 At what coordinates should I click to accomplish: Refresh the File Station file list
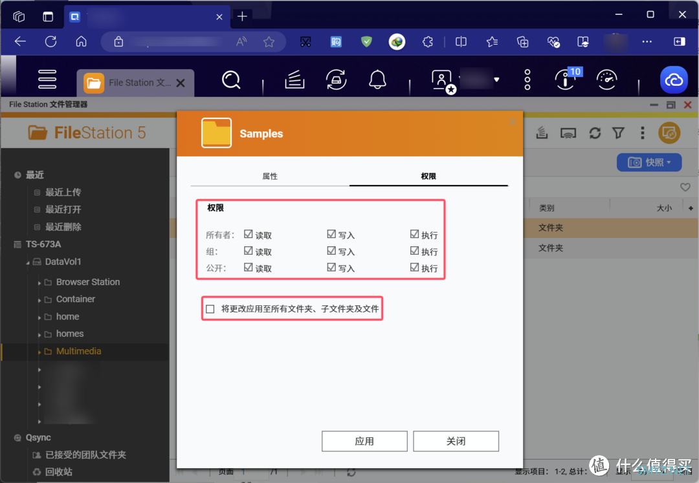595,133
